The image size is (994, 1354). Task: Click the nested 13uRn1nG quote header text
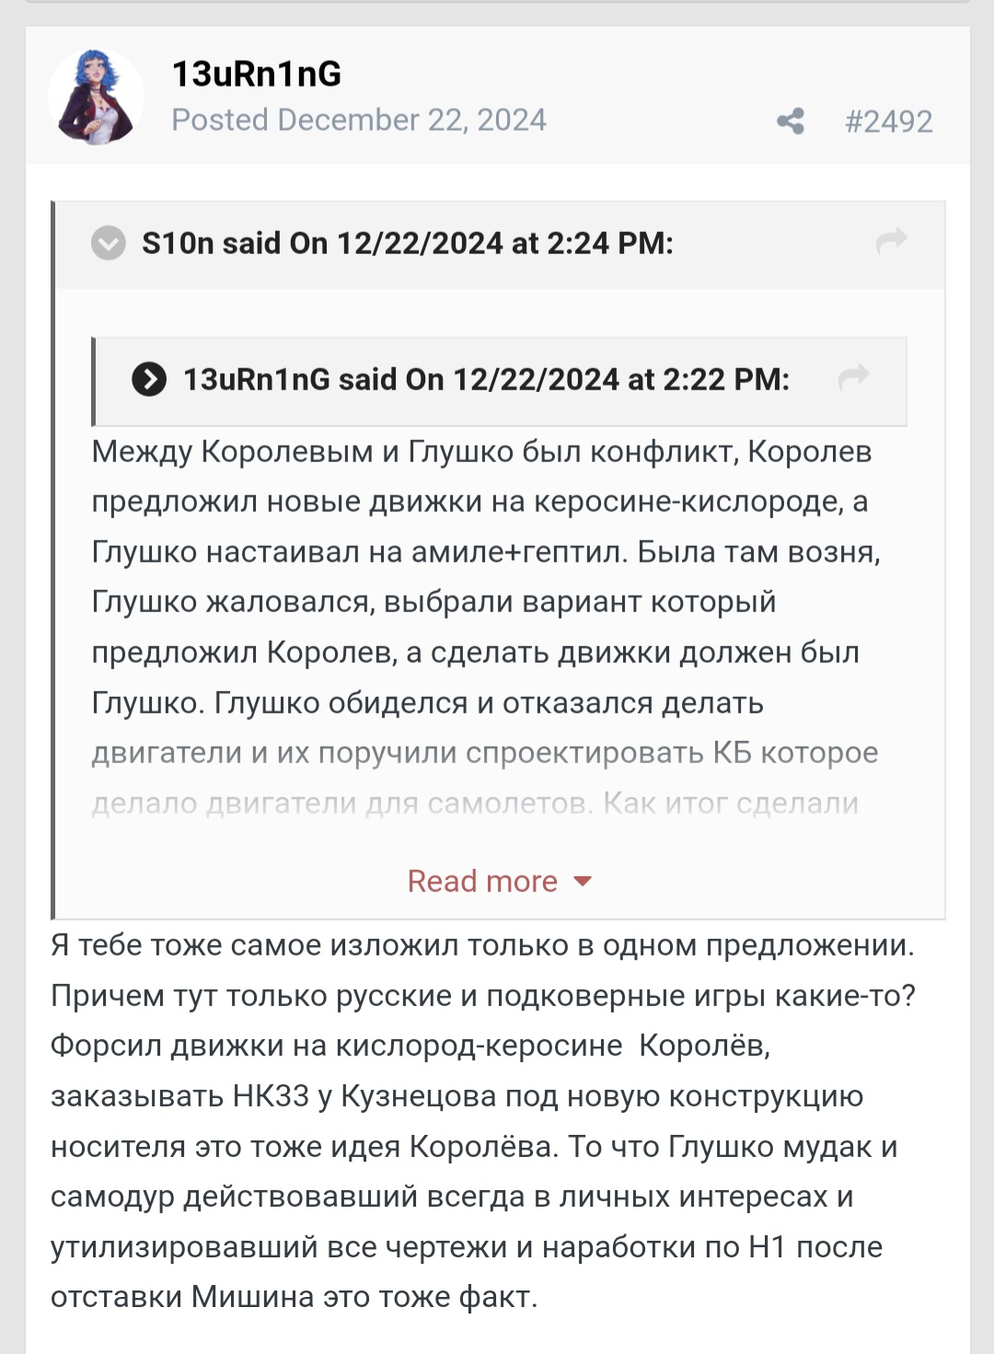click(486, 379)
